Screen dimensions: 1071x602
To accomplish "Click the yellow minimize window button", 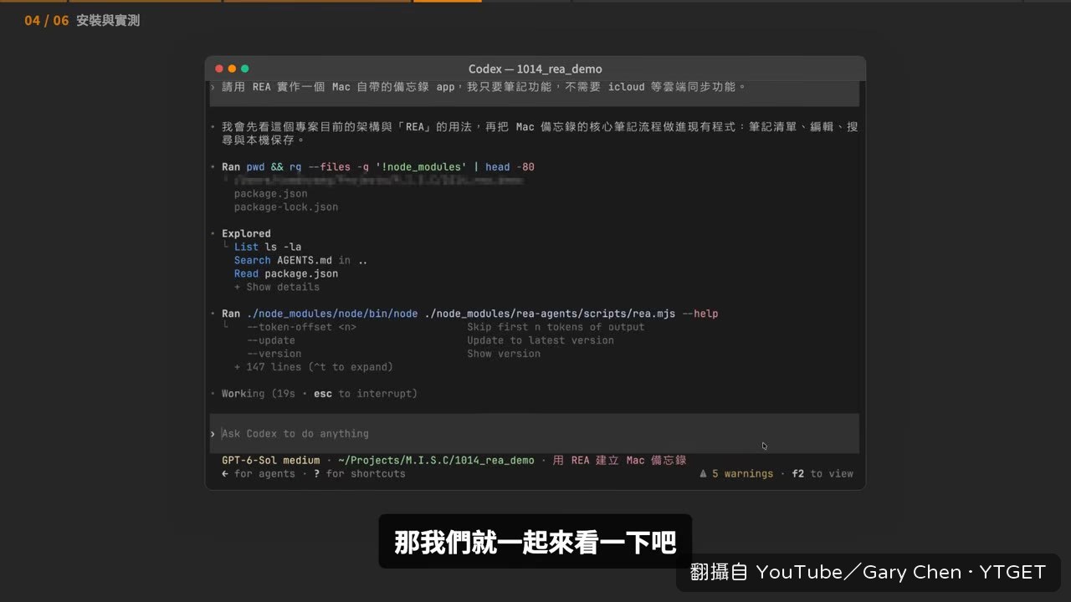I will [232, 69].
